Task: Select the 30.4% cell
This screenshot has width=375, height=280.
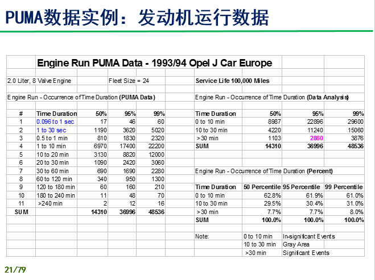Action: click(x=315, y=204)
